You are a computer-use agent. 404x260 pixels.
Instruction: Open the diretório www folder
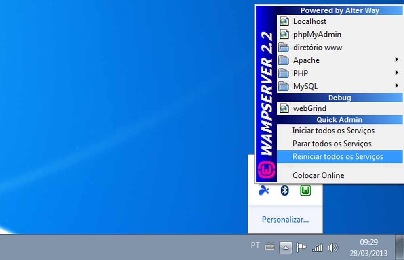click(317, 47)
